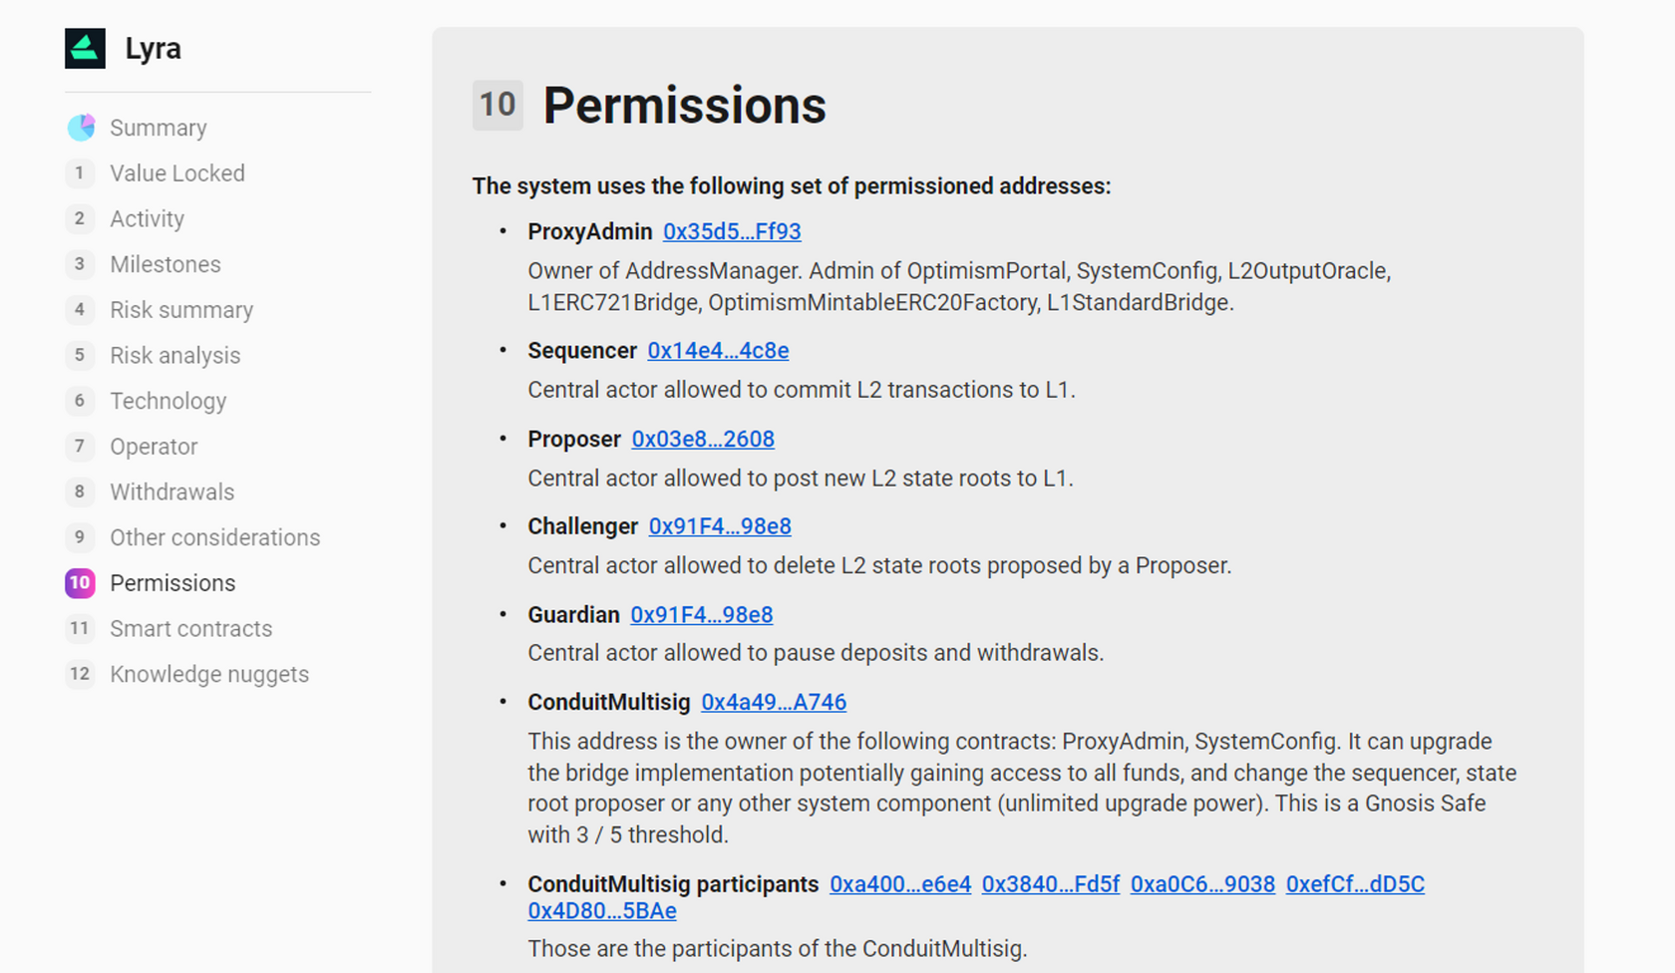Open Sequencer address 0x14e4…4c8e

tap(718, 351)
